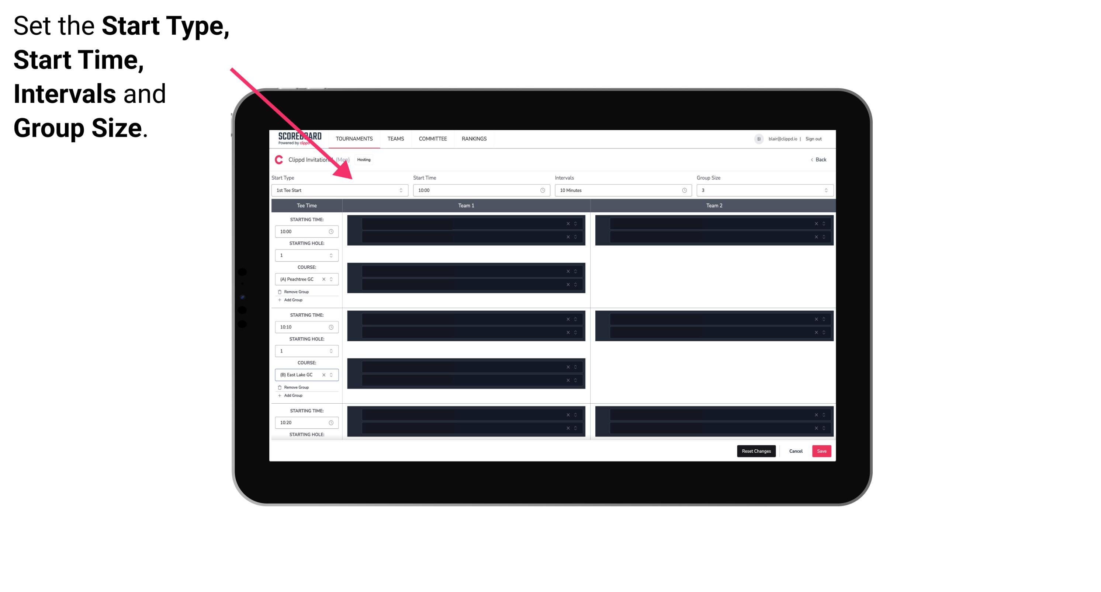Click the Save button
The width and height of the screenshot is (1101, 592).
822,450
